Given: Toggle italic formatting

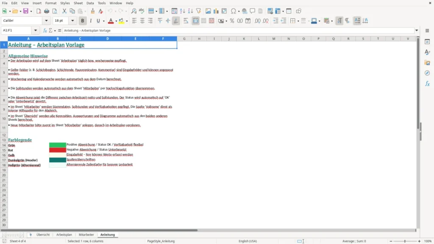Looking at the screenshot, I should point(91,21).
